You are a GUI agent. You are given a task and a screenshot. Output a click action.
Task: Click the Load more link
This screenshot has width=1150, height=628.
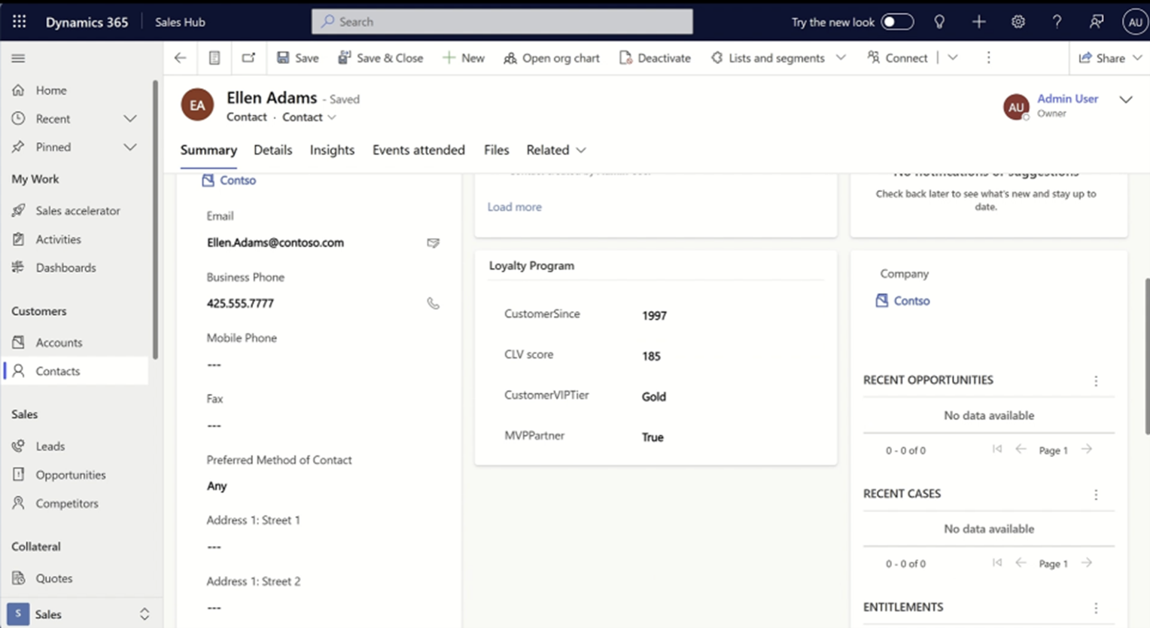click(514, 207)
